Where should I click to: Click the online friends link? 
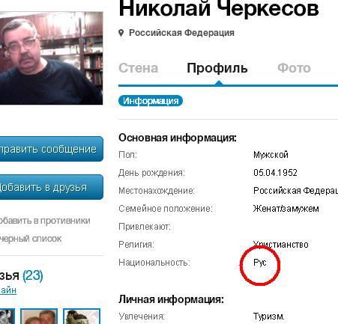tap(8, 290)
